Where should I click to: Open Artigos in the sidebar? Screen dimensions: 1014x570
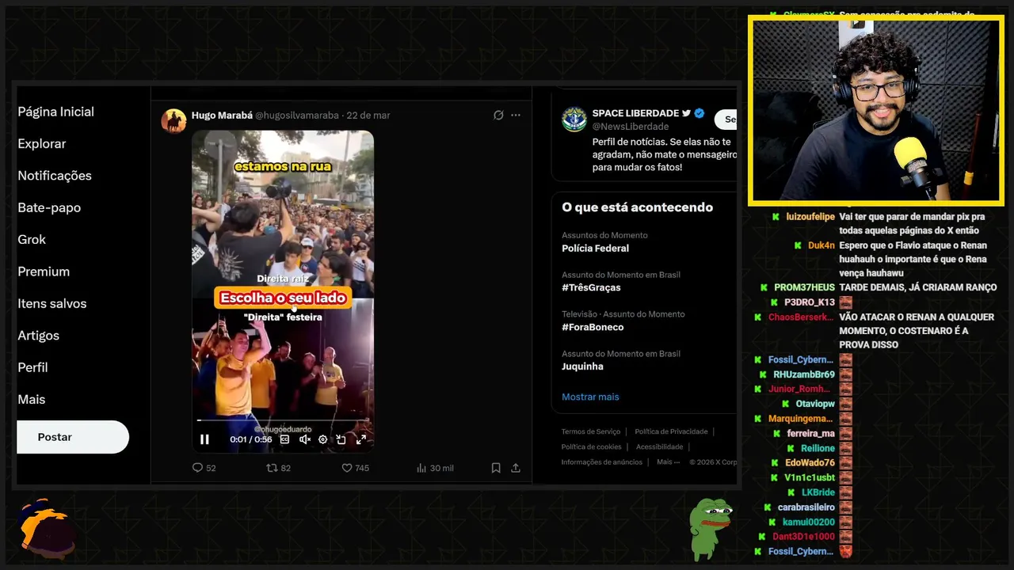point(38,336)
